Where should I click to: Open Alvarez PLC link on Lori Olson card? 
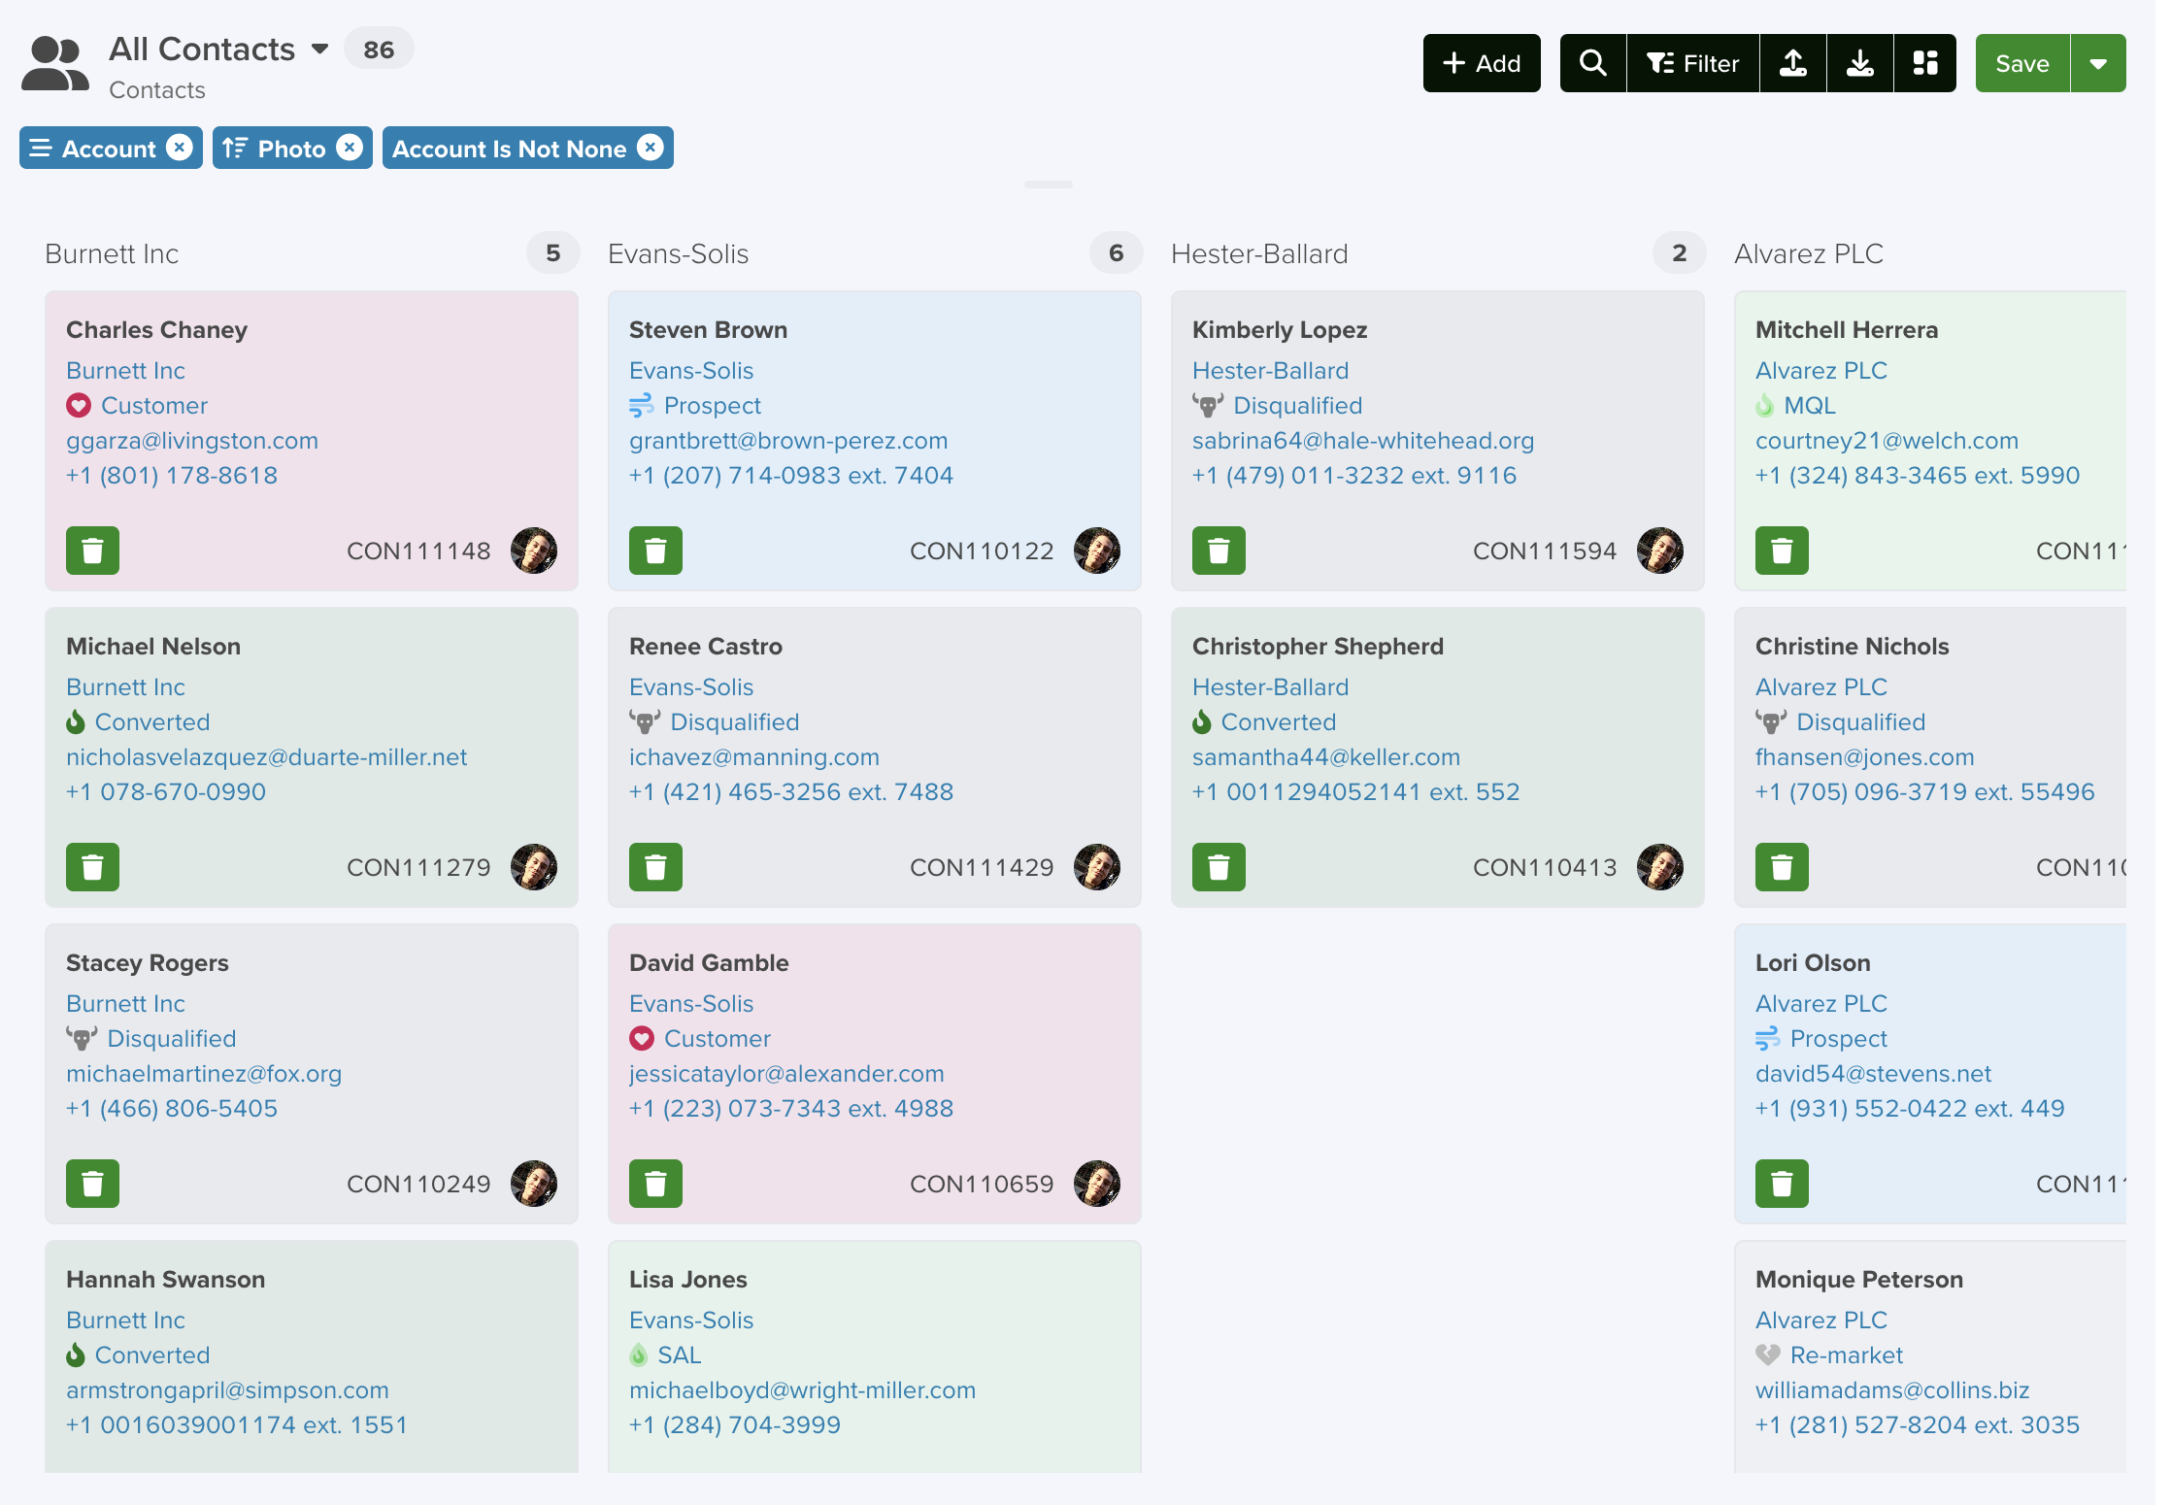(x=1821, y=1003)
